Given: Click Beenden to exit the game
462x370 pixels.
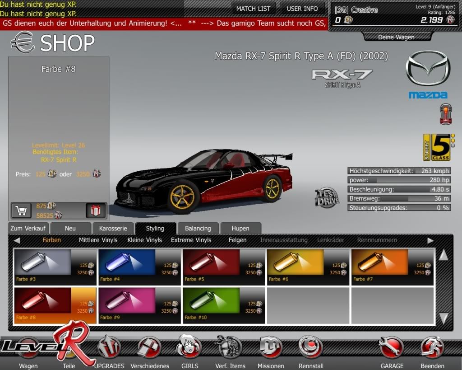Looking at the screenshot, I should 432,348.
